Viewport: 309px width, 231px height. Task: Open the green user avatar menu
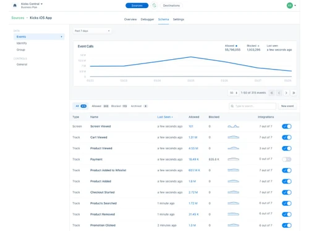[290, 6]
